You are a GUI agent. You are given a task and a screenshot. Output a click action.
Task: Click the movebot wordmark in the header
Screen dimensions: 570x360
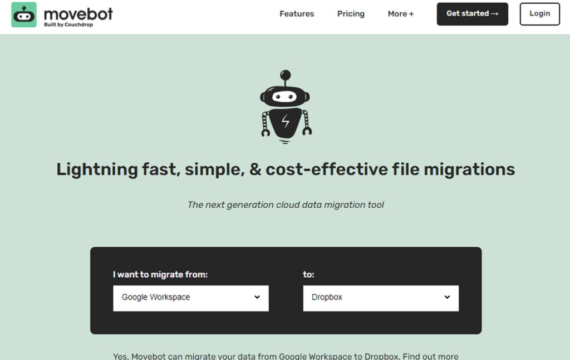point(78,13)
